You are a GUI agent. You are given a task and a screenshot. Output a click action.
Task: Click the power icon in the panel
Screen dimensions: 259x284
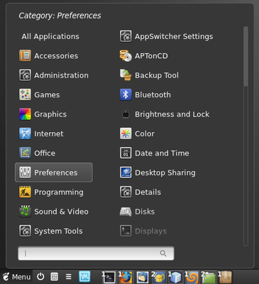coord(40,276)
